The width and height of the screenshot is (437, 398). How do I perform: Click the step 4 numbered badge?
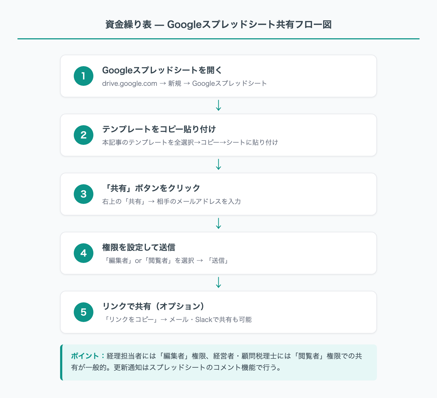(x=83, y=253)
